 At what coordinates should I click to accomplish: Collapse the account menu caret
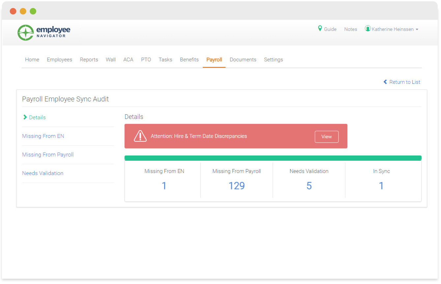coord(417,29)
